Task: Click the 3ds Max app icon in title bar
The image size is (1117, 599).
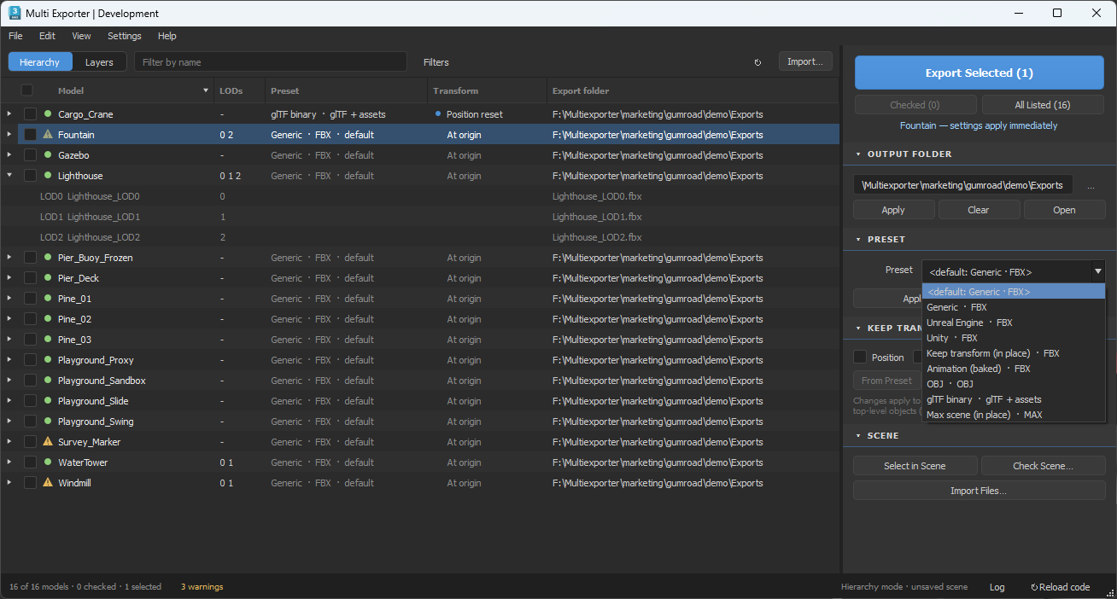Action: (x=15, y=13)
